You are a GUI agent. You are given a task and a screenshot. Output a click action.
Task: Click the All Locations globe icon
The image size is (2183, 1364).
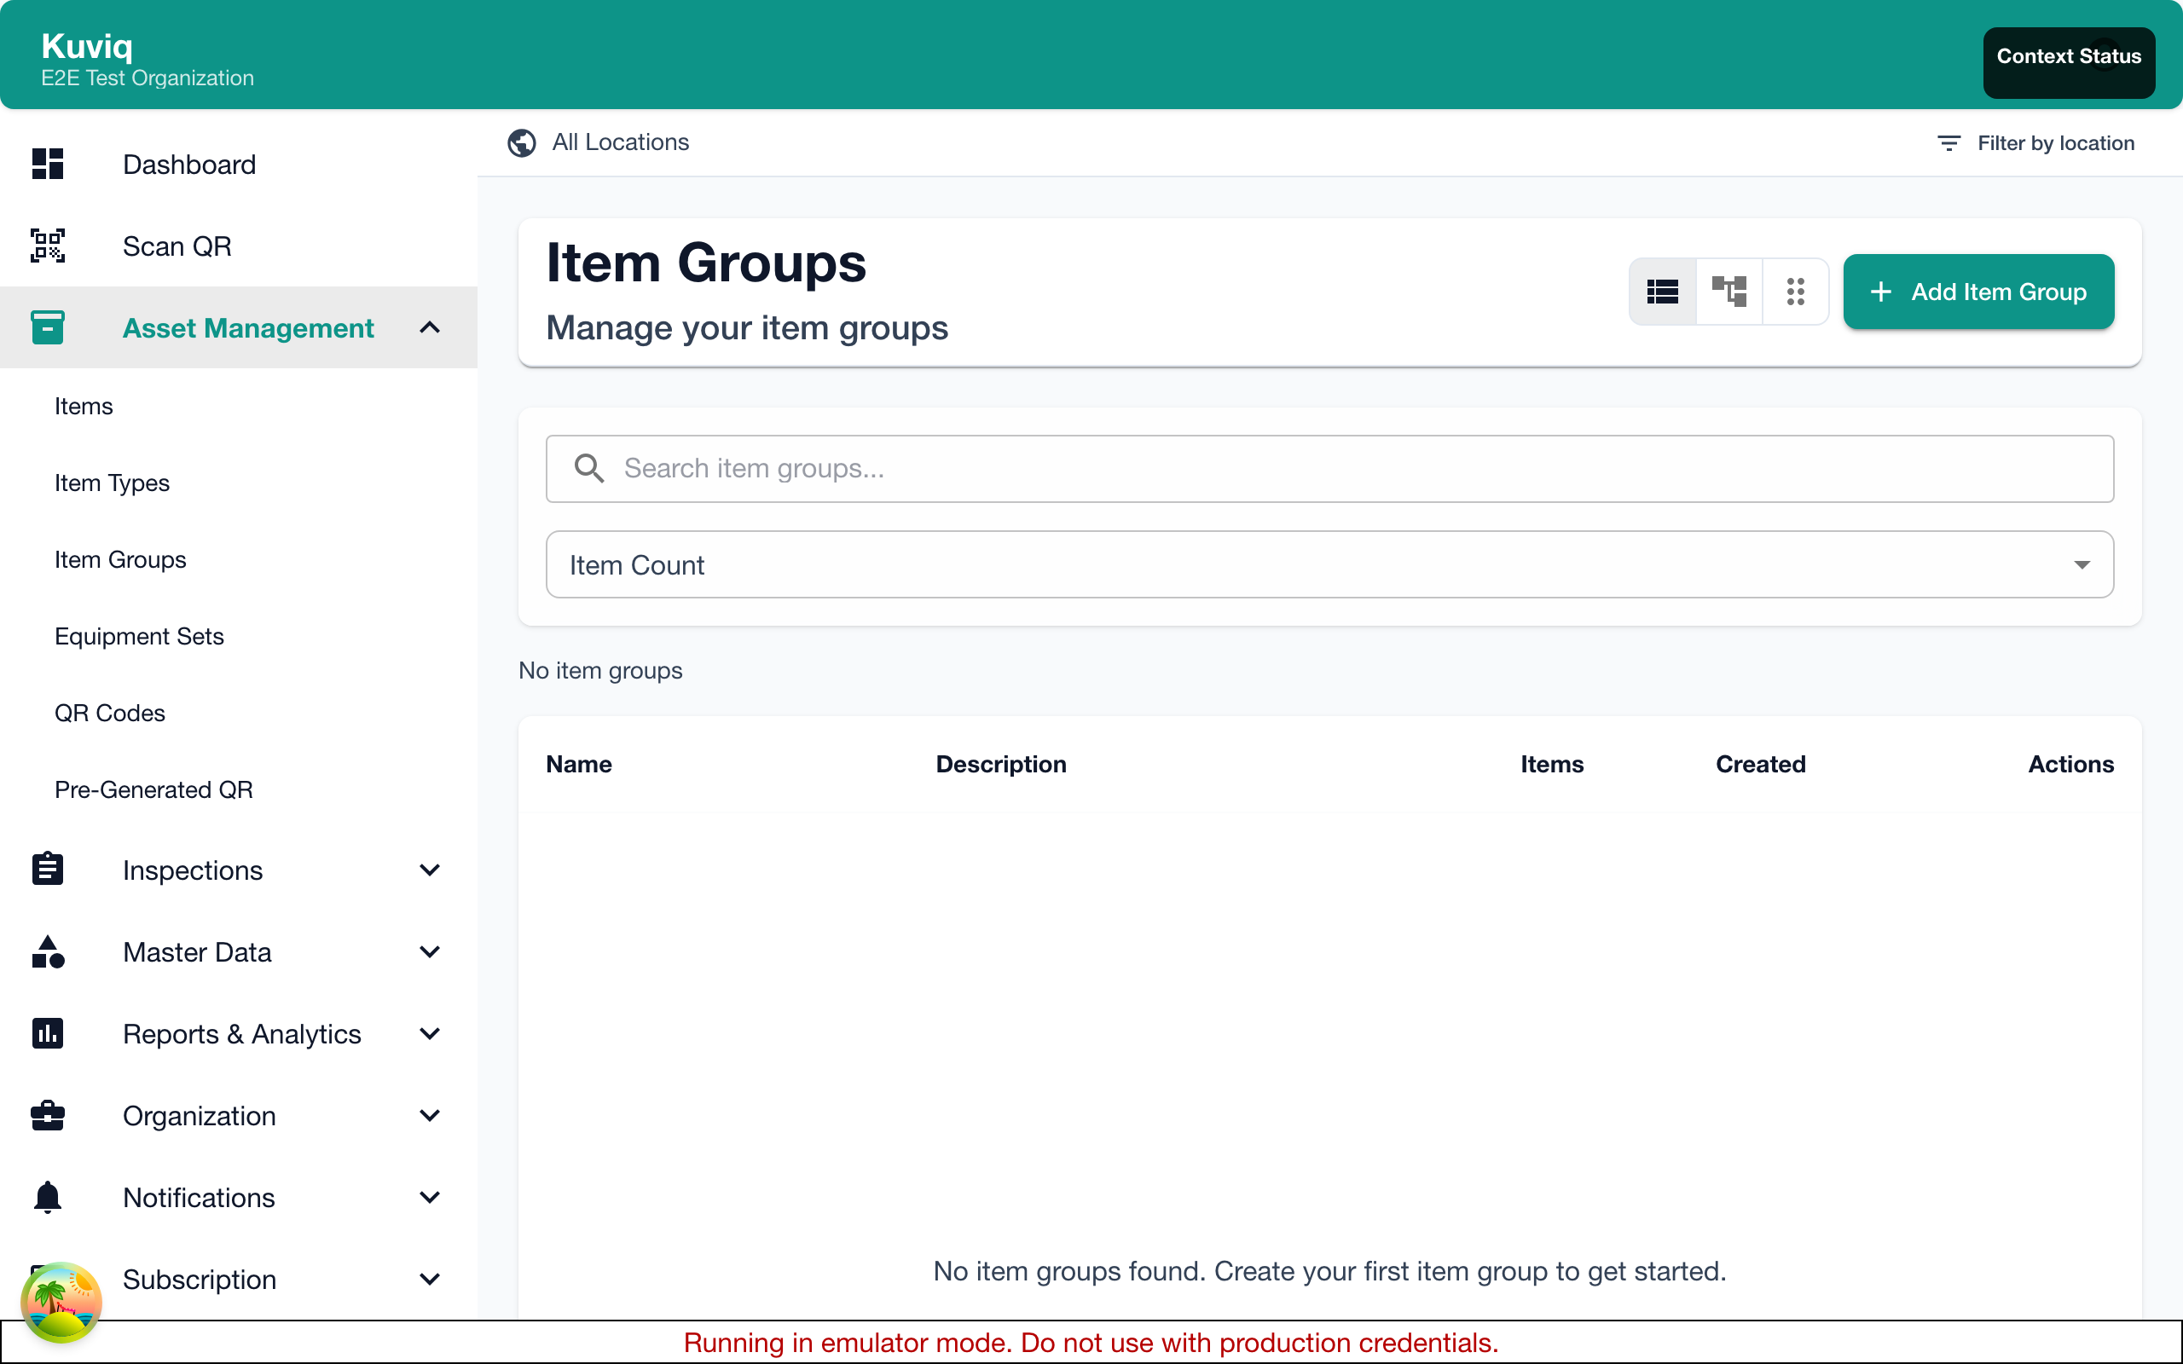(521, 142)
